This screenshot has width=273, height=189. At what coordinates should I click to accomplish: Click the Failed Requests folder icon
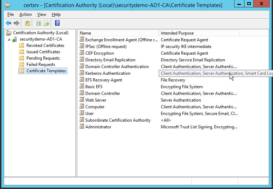tap(22, 65)
